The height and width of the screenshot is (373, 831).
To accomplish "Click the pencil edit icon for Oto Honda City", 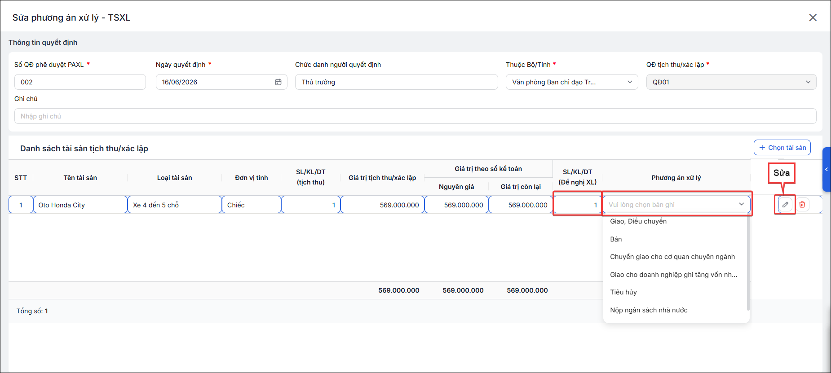I will click(x=785, y=205).
